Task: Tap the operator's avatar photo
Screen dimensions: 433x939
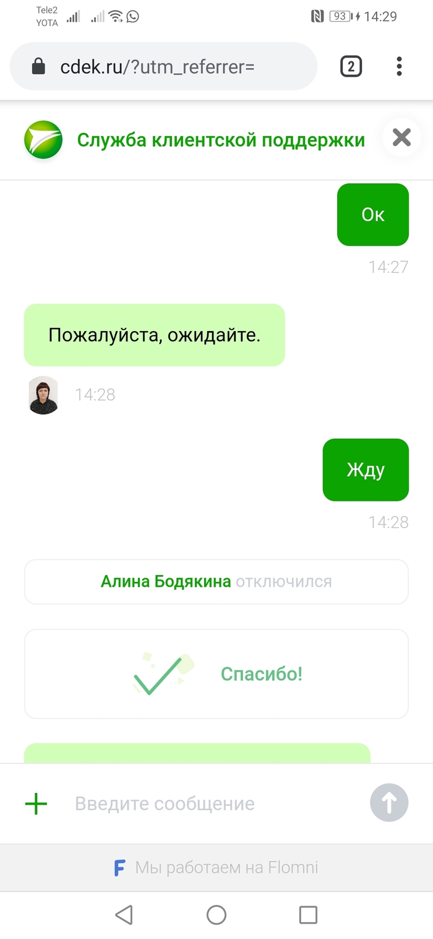Action: coord(43,395)
